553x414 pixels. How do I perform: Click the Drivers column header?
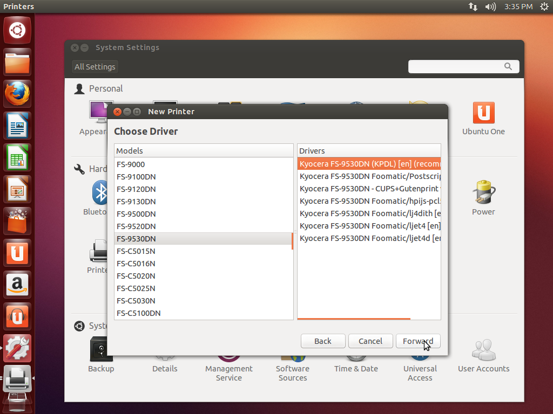369,151
